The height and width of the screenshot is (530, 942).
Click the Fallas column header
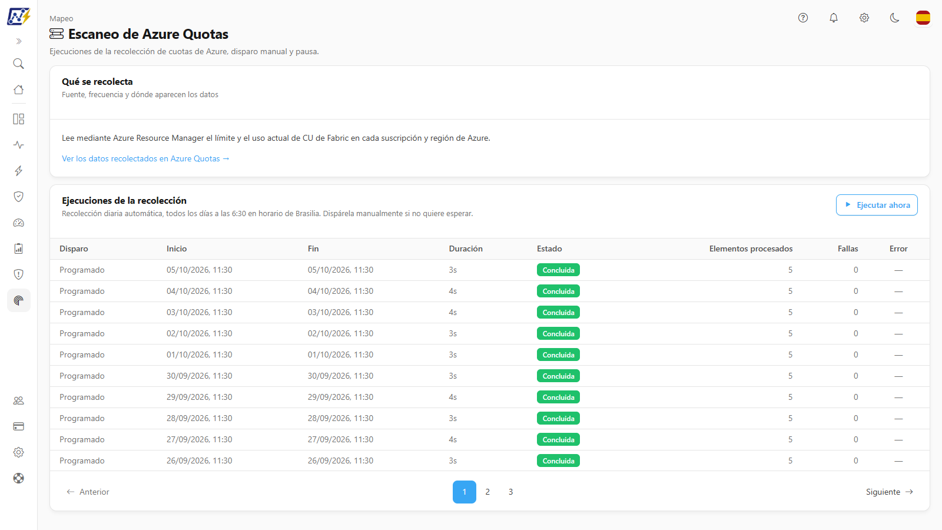pos(848,249)
